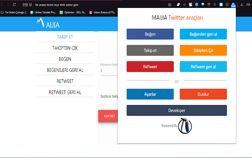The height and width of the screenshot is (158, 252).
Task: Select BEĞENILERI GERI AL in the sidebar
Action: pyautogui.click(x=65, y=70)
